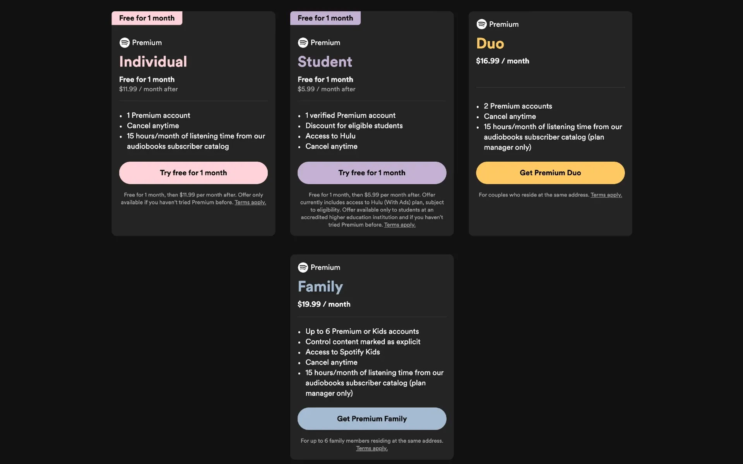Open Terms apply link under Family plan

[x=371, y=449]
